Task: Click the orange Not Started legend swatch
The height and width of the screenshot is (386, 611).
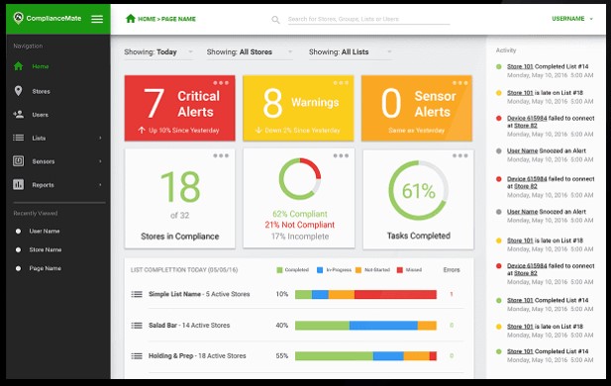Action: [358, 270]
